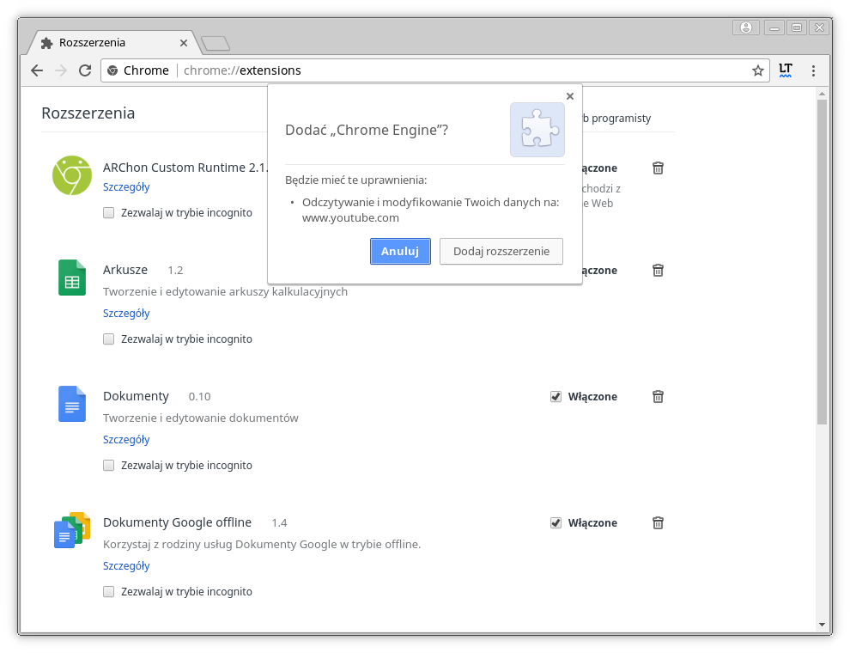Viewport: 850px width, 653px height.
Task: Click 'Tworzenie i edytowanie dokumentów' description
Action: (x=201, y=418)
